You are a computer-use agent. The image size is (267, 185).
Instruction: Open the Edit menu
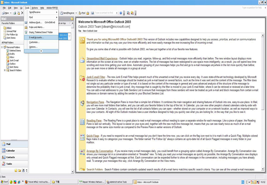pos(10,8)
